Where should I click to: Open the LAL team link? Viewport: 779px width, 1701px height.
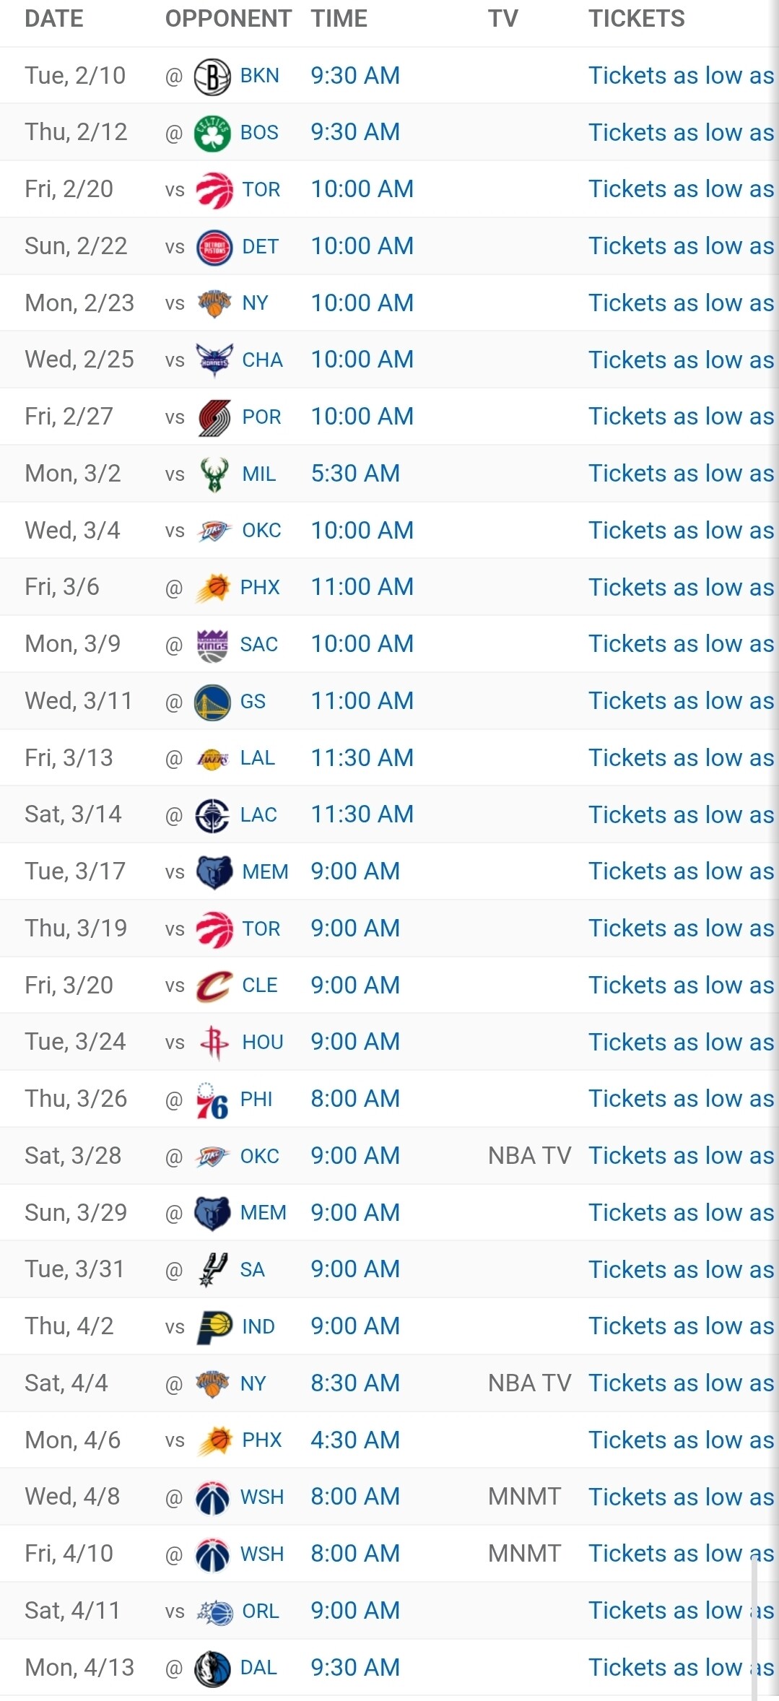pyautogui.click(x=257, y=758)
